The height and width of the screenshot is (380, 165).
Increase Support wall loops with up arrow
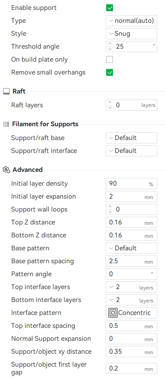[110, 207]
